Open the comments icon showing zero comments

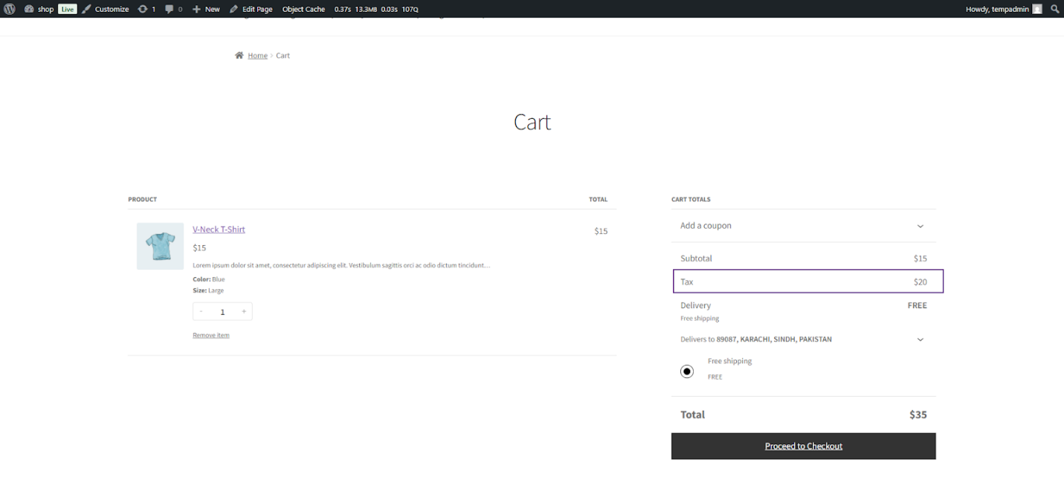coord(170,9)
